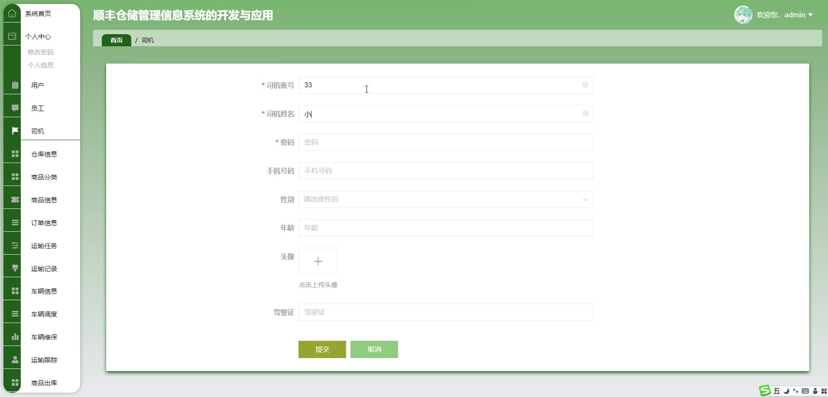The width and height of the screenshot is (828, 397).
Task: Click the bar chart icon beside 车辆维保
Action: pos(15,337)
